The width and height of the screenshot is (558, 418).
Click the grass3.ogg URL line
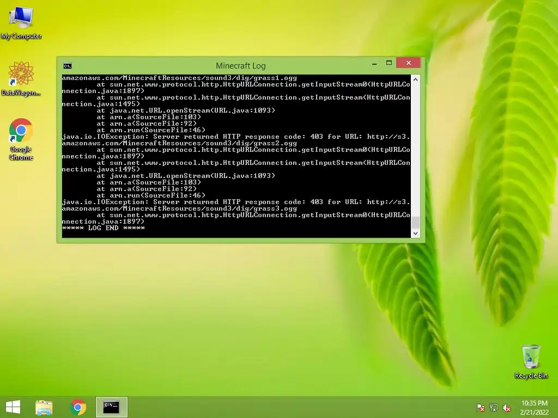click(179, 208)
